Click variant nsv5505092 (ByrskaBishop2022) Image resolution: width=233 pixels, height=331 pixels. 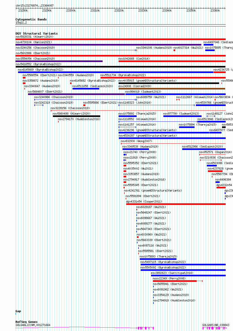[x=163, y=267]
